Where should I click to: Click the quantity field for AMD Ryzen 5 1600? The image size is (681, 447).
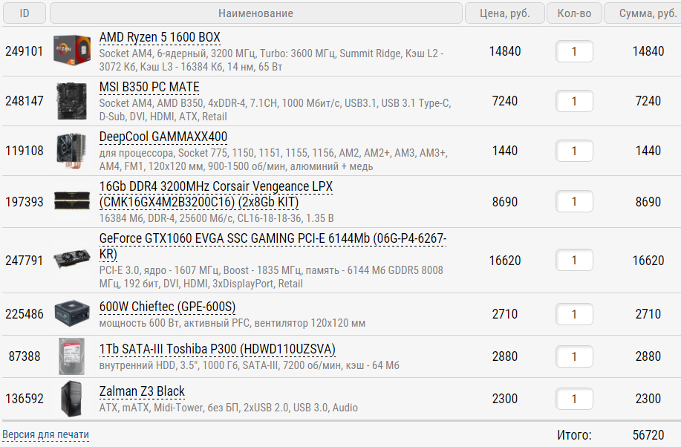click(574, 51)
